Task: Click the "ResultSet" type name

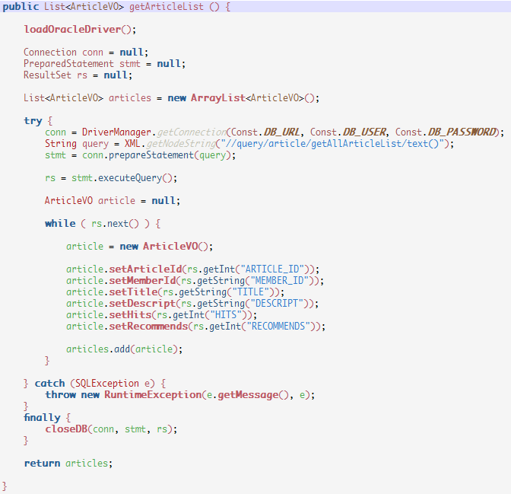Action: tap(47, 75)
